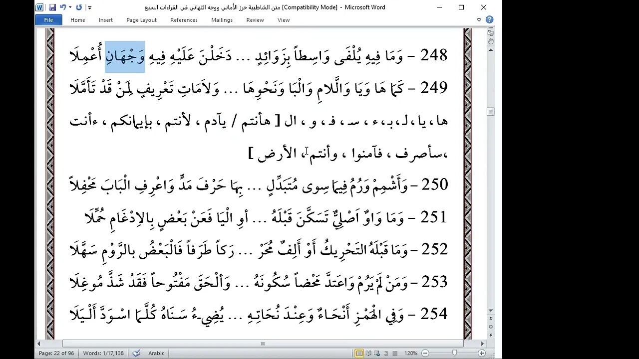Screen dimensions: 639x359
Task: Click the horizontal scrollbar left arrow
Action: click(x=39, y=344)
